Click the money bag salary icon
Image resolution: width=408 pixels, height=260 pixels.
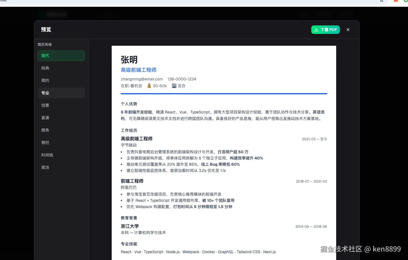[x=149, y=86]
